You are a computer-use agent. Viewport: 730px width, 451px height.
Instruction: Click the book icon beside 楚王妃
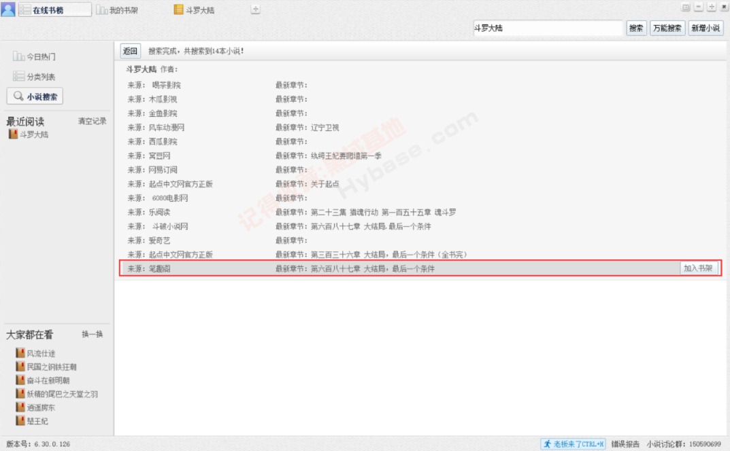click(x=20, y=420)
